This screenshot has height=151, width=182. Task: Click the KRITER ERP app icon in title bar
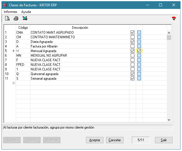(x=5, y=5)
